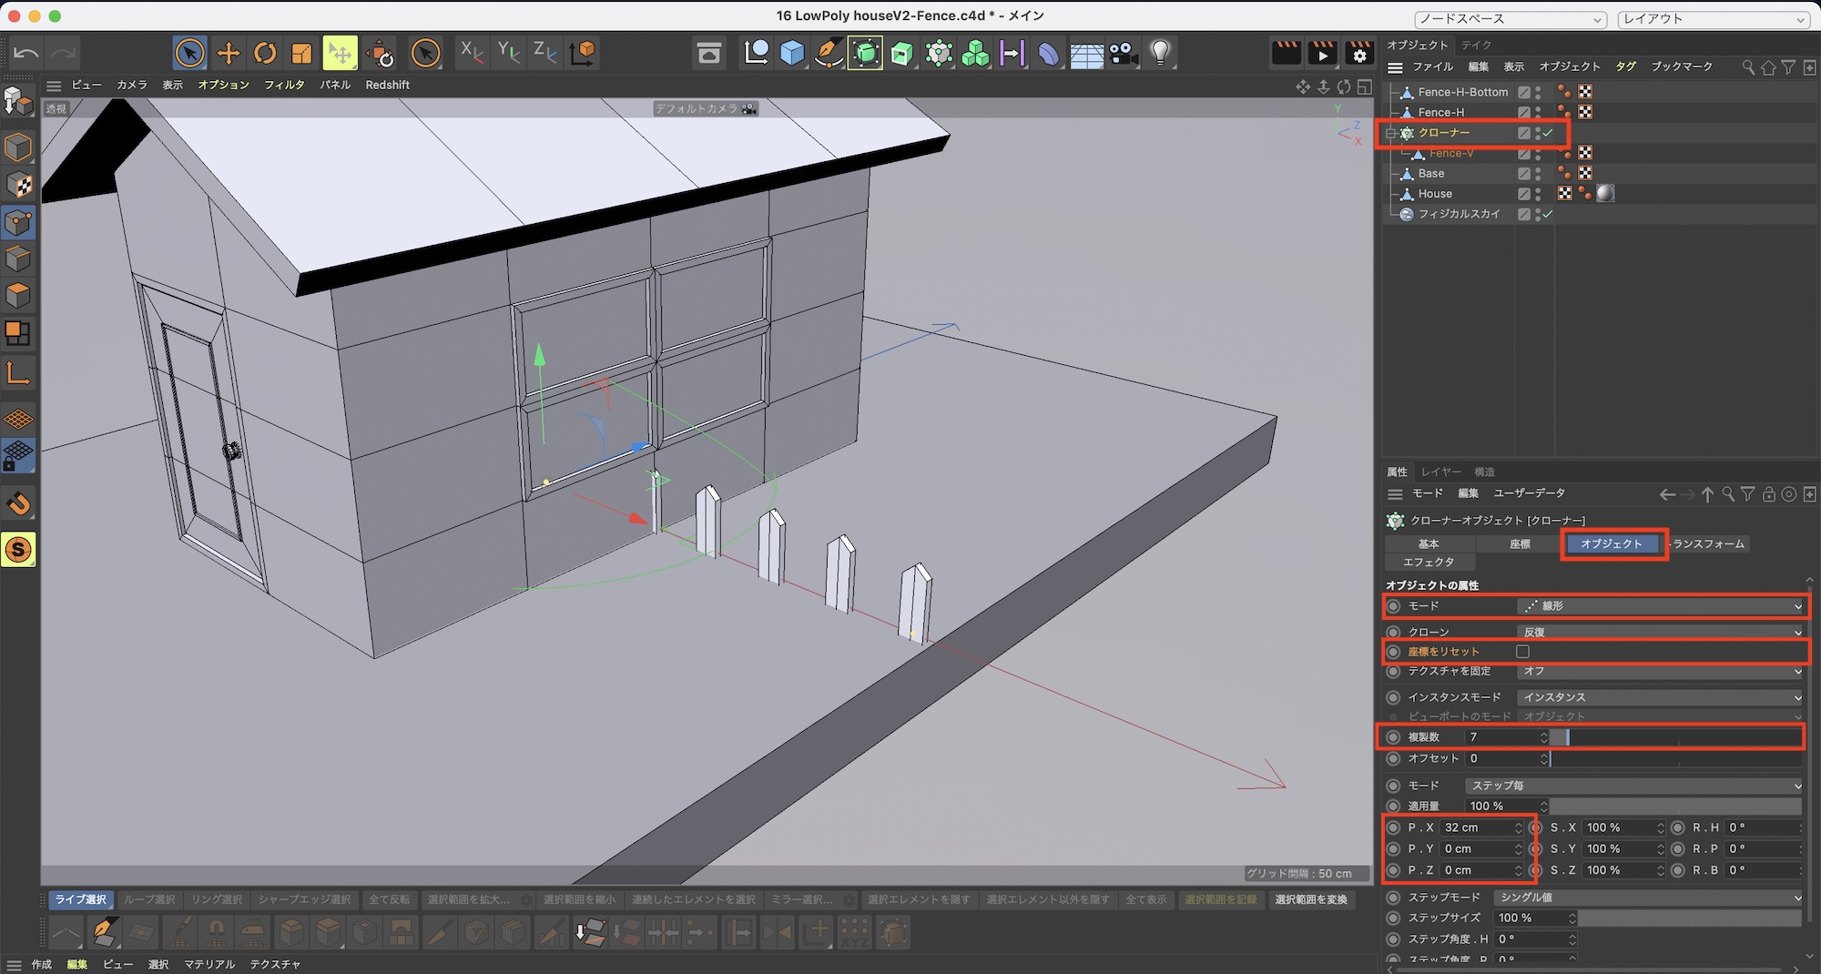Select the Rotate tool icon
The width and height of the screenshot is (1821, 974).
(x=265, y=54)
